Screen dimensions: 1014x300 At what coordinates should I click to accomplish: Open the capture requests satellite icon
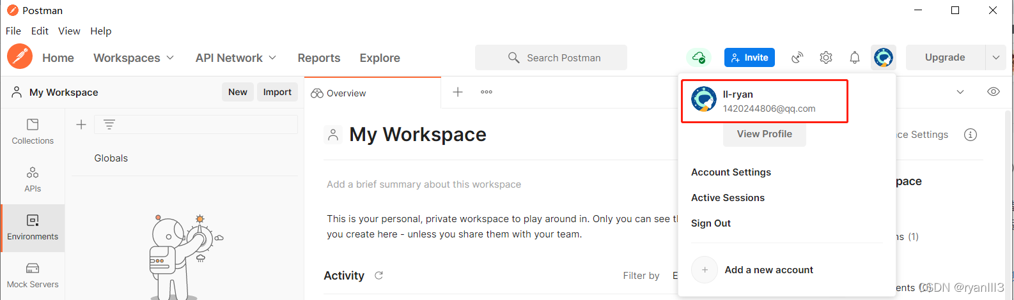pyautogui.click(x=797, y=57)
